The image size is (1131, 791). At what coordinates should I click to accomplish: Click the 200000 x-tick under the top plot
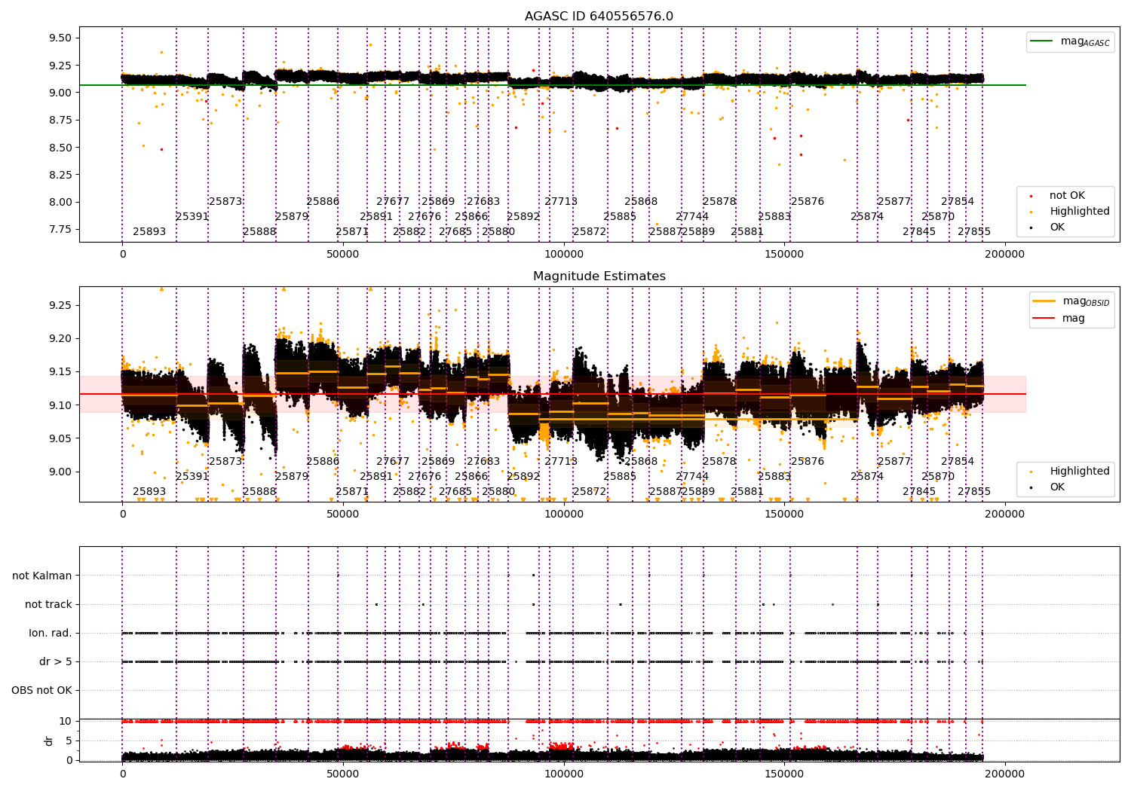(x=1005, y=255)
